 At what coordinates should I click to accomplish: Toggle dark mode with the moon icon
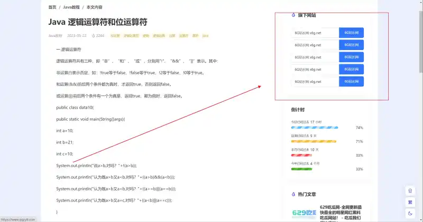pyautogui.click(x=410, y=214)
